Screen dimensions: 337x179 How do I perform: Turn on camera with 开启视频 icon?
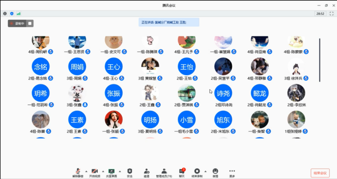click(x=94, y=171)
